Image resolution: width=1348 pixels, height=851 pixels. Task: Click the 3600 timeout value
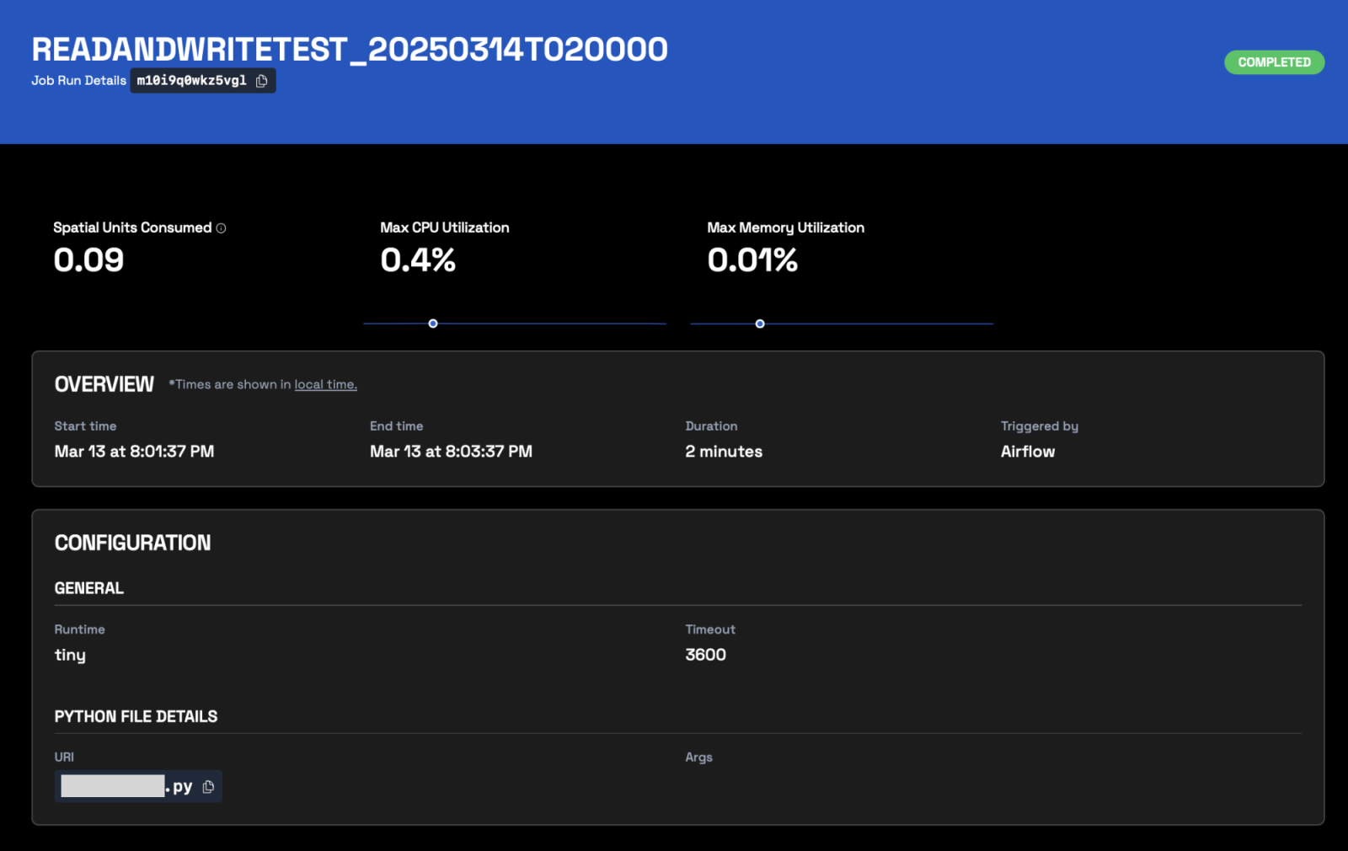pos(705,655)
